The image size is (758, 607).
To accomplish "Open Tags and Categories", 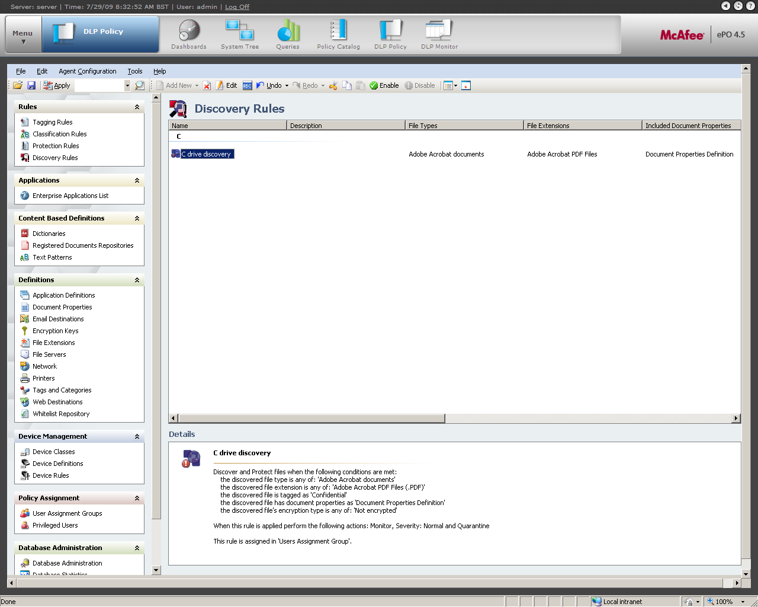I will (x=62, y=390).
